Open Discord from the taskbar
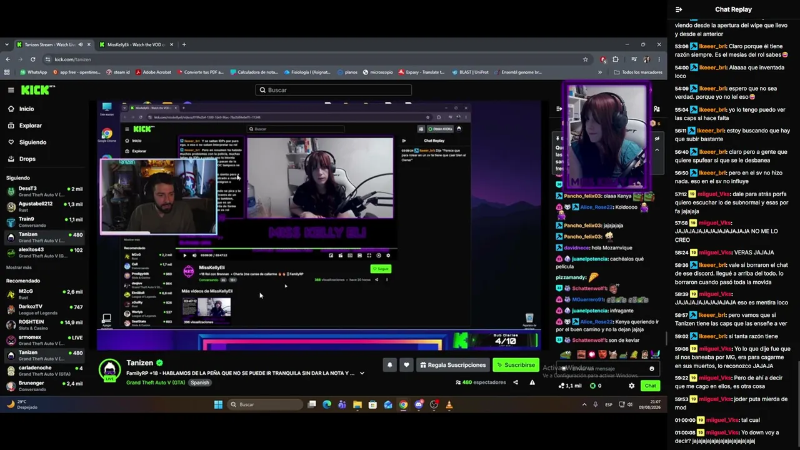 tap(419, 404)
